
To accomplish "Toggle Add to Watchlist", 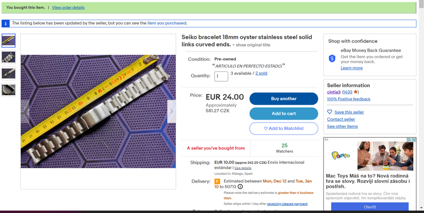I will click(283, 129).
